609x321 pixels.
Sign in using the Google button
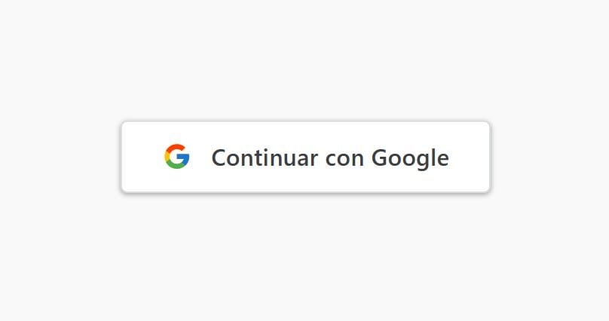coord(306,157)
